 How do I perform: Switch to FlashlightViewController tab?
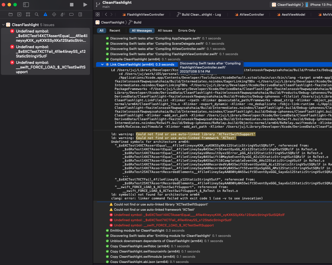tap(143, 15)
